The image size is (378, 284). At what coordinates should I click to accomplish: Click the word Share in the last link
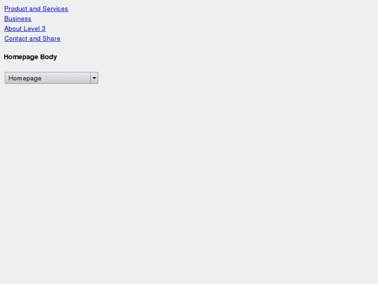51,39
